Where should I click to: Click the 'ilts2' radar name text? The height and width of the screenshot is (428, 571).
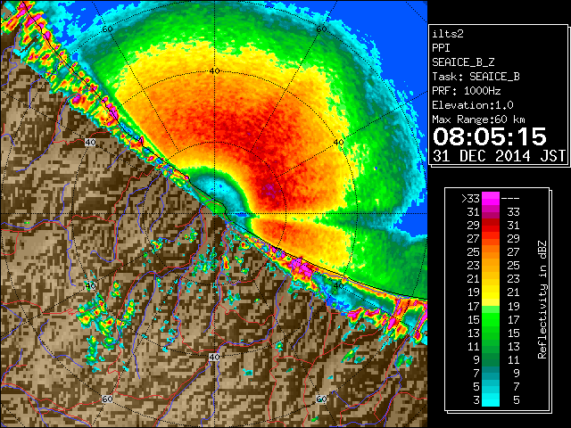[448, 34]
